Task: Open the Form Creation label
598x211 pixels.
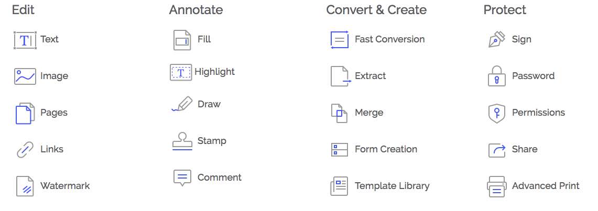Action: (x=386, y=149)
